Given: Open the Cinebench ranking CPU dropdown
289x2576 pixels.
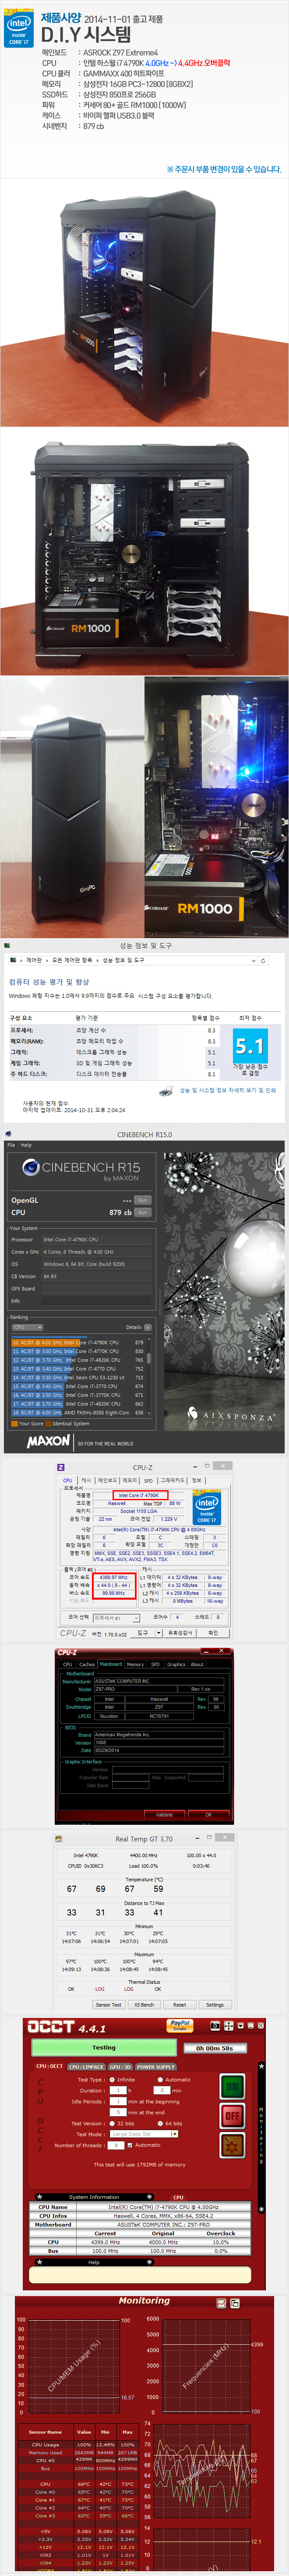Looking at the screenshot, I should (27, 1327).
